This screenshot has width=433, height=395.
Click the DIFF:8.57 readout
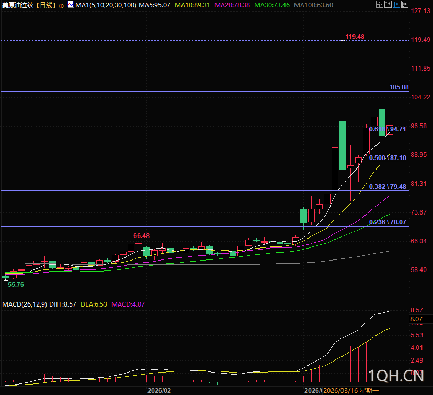pyautogui.click(x=63, y=304)
